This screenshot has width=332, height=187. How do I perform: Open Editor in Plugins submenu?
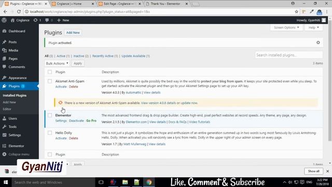point(7,109)
